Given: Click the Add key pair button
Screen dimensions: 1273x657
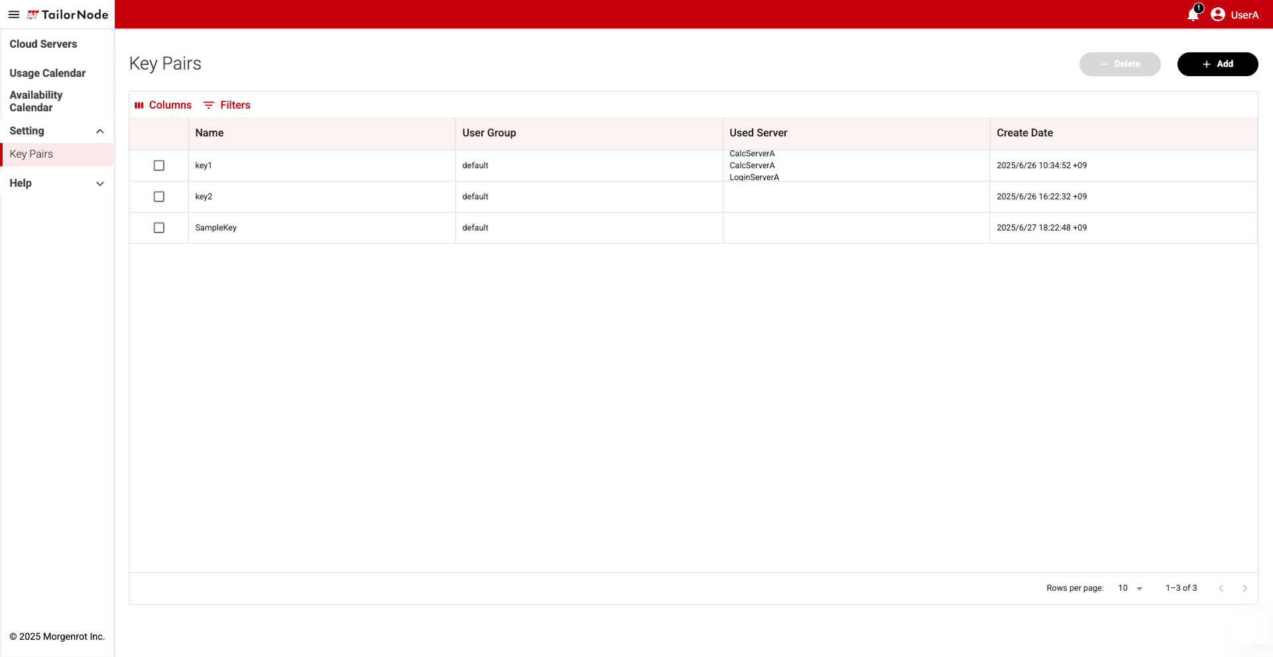Looking at the screenshot, I should tap(1217, 64).
